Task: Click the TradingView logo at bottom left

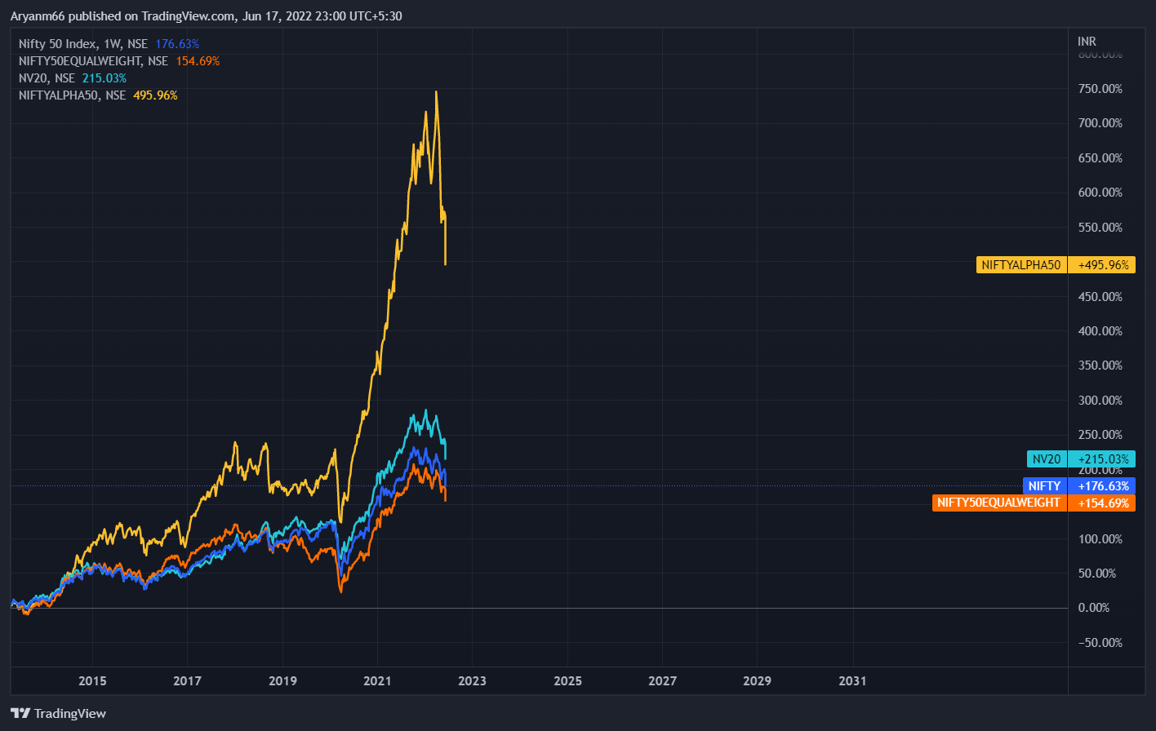Action: [x=58, y=713]
